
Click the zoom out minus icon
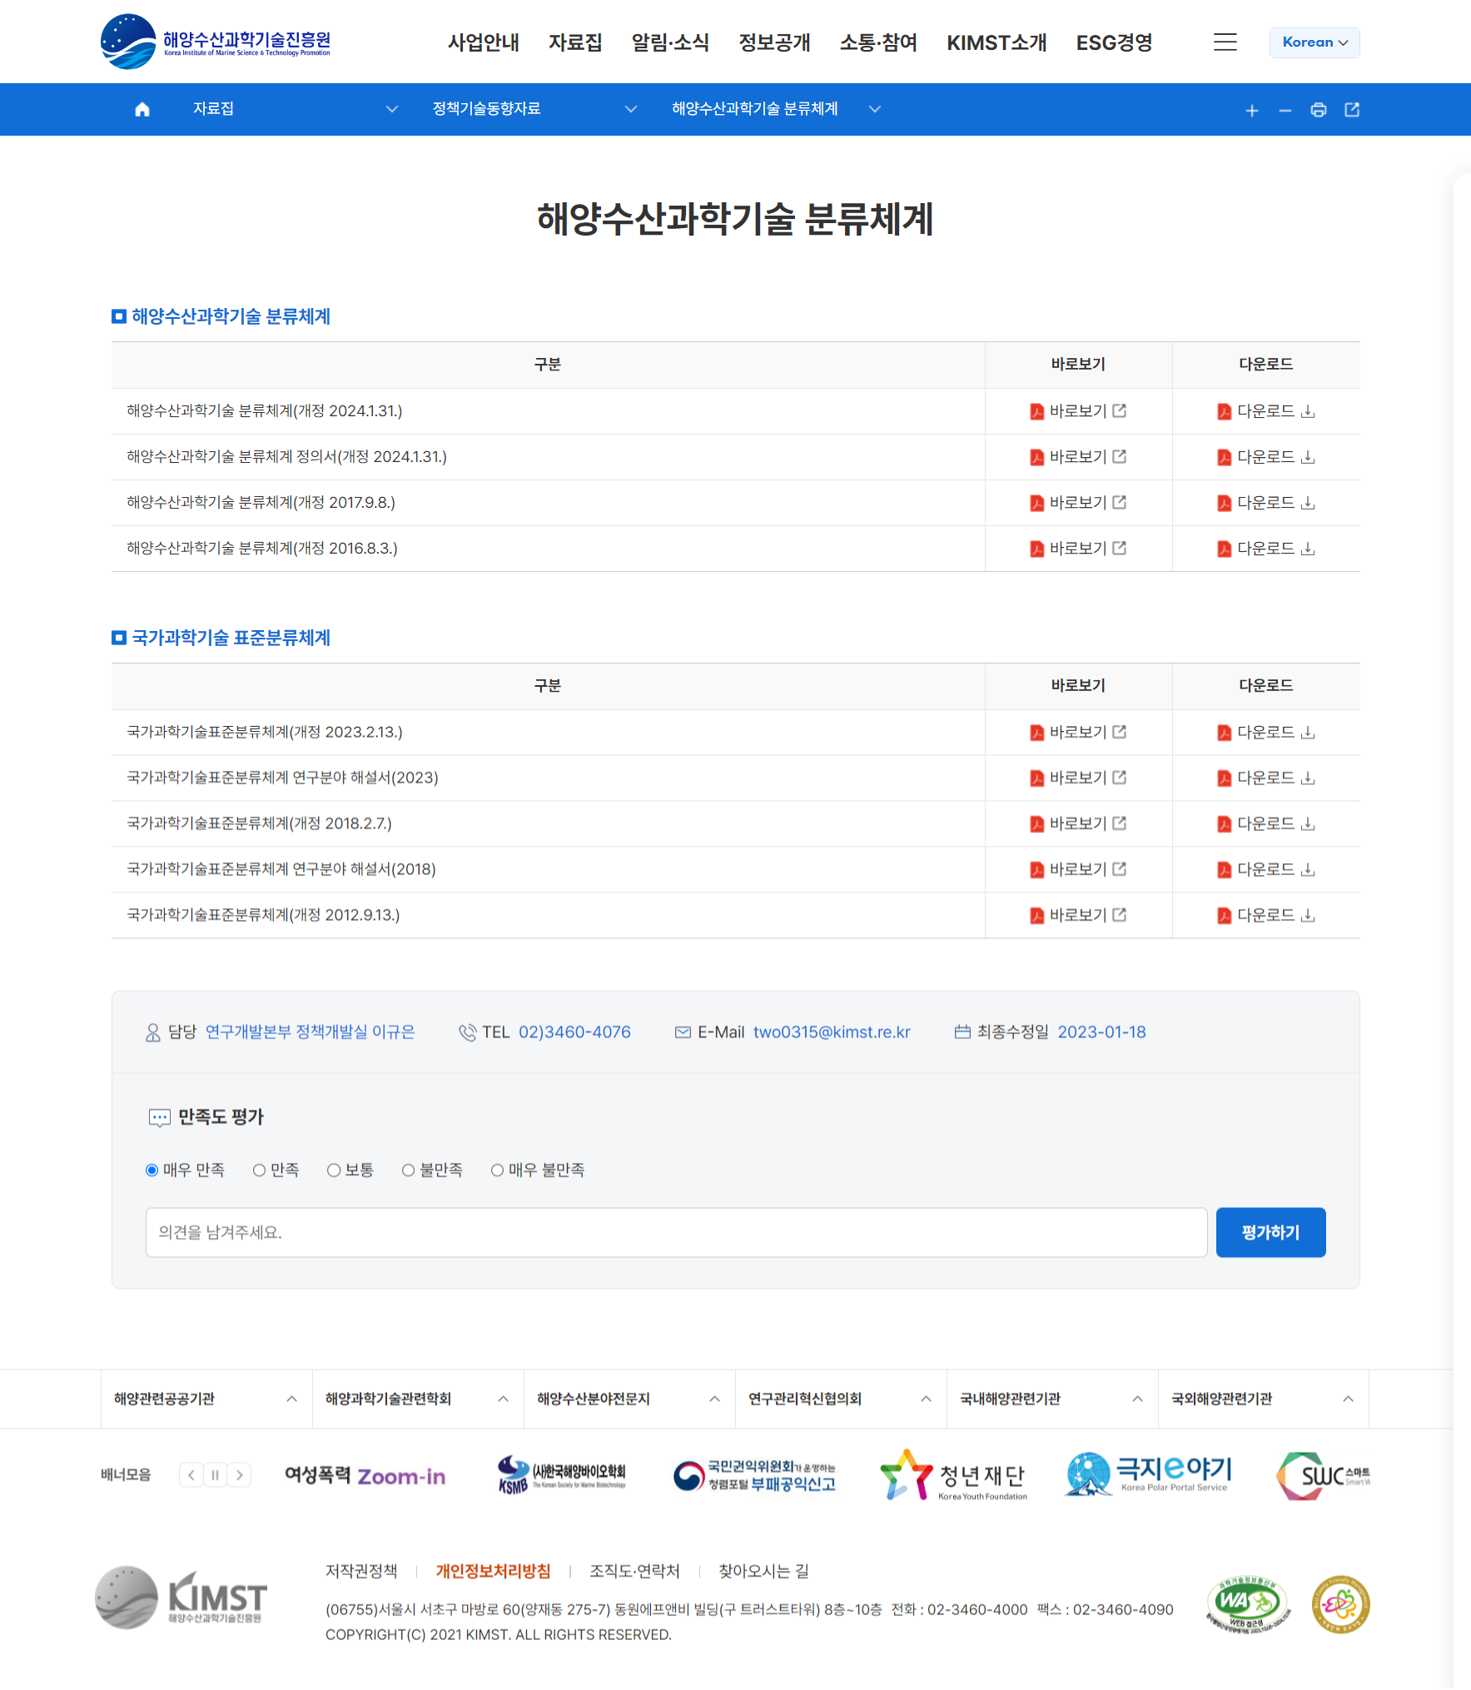1285,110
